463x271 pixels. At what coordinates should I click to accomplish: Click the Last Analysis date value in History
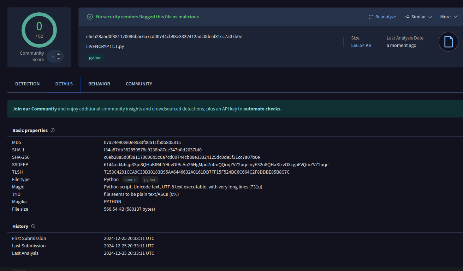[x=129, y=253]
